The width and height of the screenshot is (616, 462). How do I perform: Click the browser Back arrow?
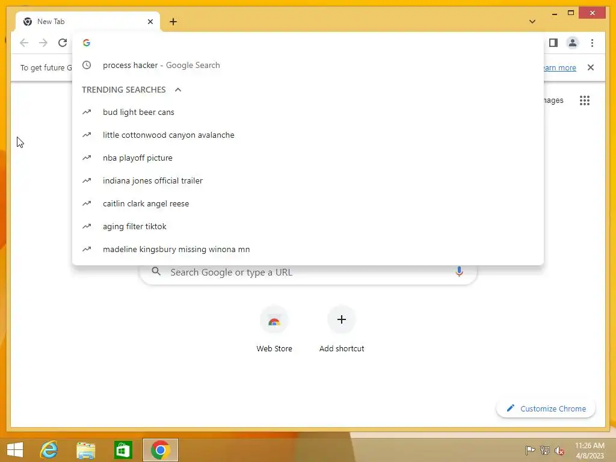point(24,43)
